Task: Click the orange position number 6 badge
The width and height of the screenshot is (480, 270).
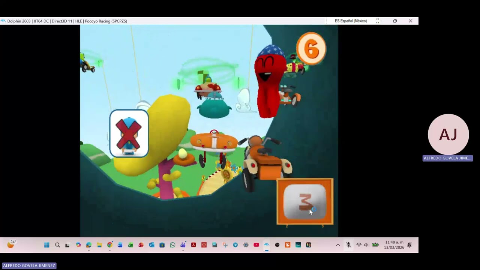Action: pyautogui.click(x=311, y=49)
